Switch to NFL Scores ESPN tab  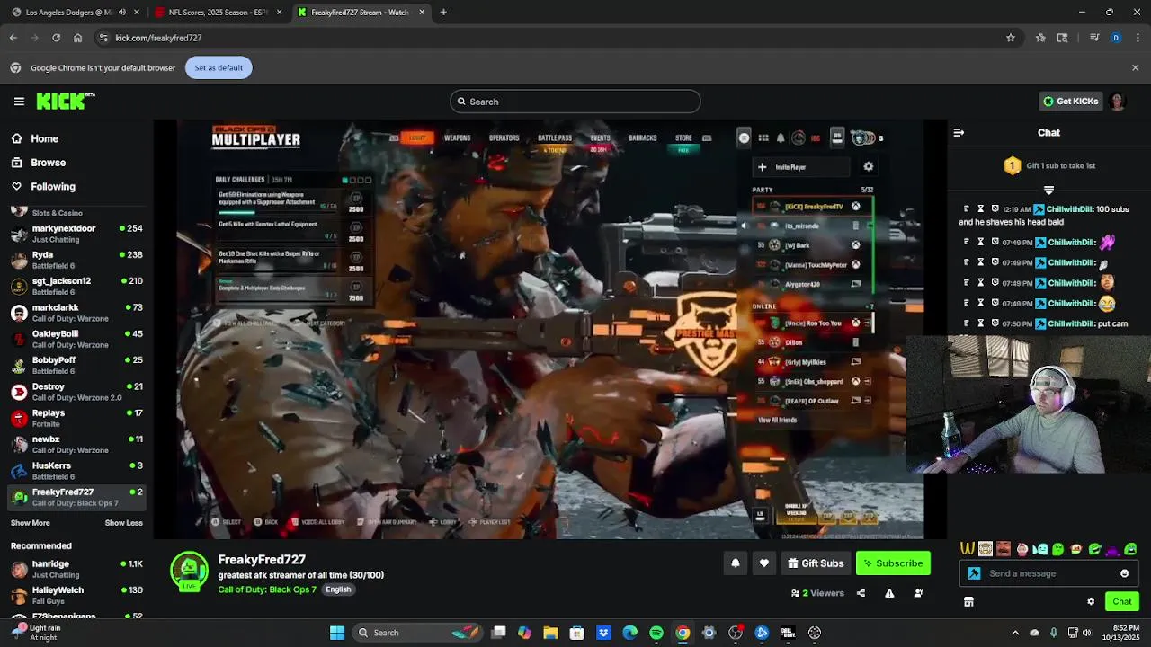pos(219,13)
